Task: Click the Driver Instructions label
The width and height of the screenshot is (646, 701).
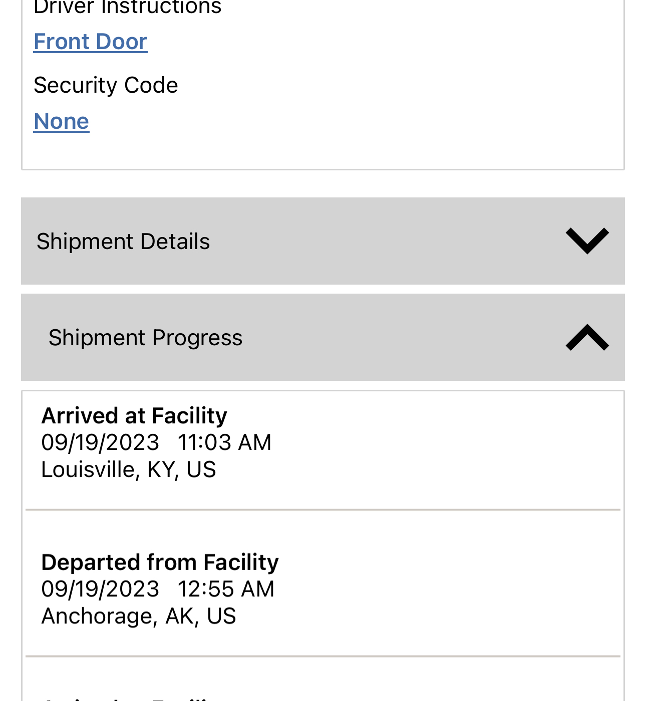Action: tap(127, 7)
